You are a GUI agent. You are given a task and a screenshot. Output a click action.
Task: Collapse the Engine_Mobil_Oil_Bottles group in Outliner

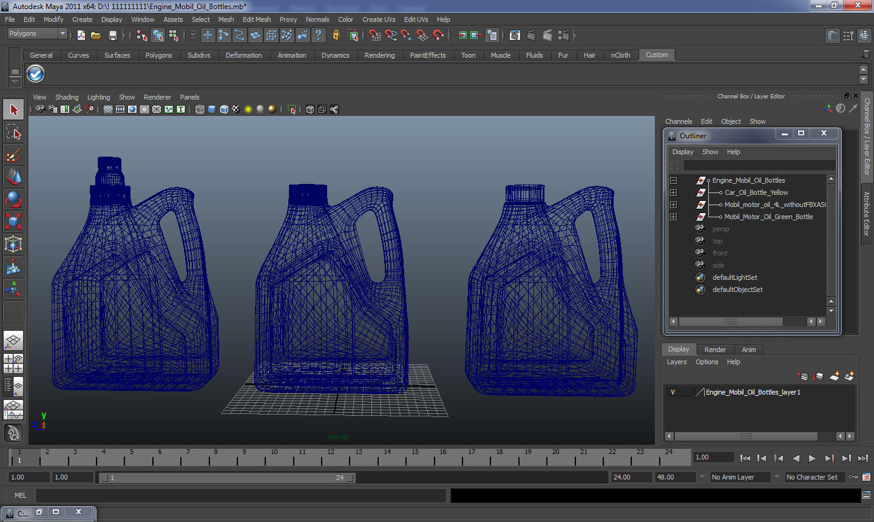click(x=673, y=180)
